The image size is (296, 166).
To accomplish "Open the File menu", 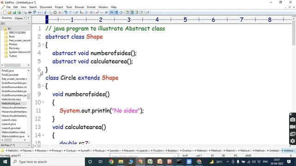I will point(8,7).
